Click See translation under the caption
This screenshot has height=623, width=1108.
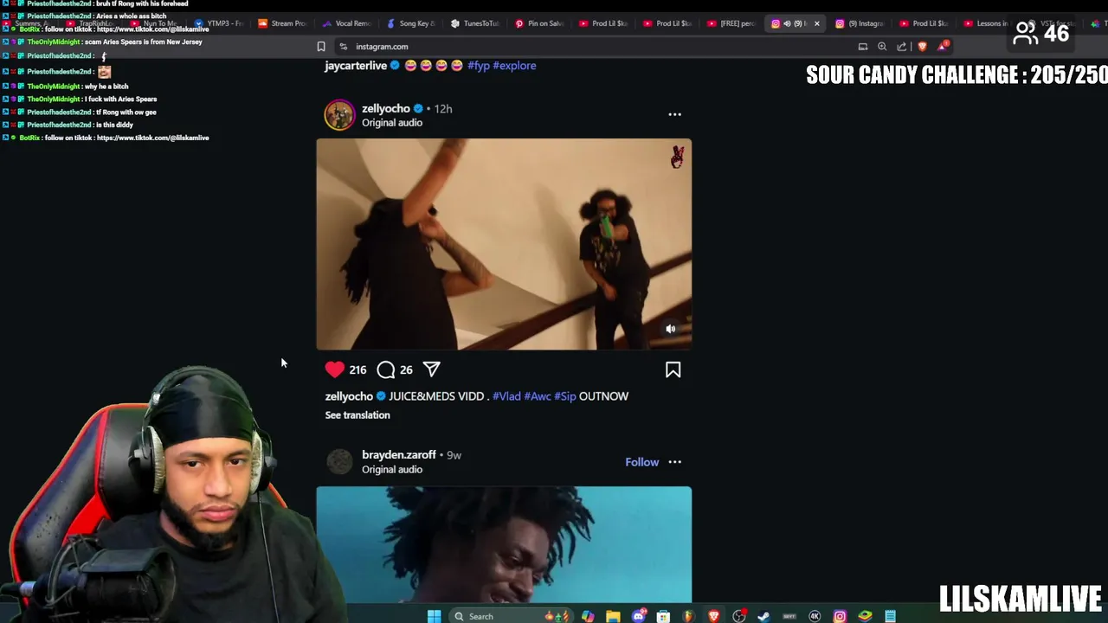[358, 415]
